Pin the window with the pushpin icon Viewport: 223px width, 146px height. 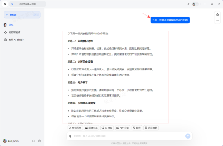tap(188, 4)
